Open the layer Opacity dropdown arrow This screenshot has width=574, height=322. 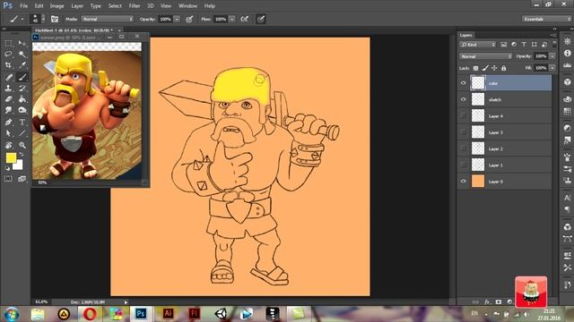[552, 56]
